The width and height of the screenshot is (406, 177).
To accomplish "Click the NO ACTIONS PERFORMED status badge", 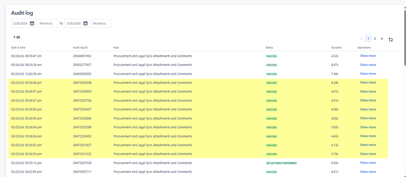I will [282, 163].
